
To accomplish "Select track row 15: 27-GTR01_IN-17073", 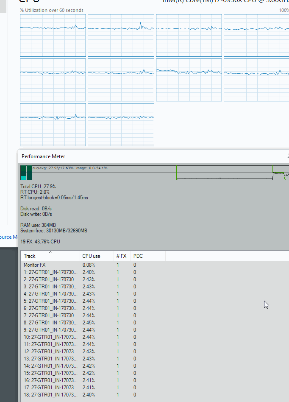I will tap(155, 373).
